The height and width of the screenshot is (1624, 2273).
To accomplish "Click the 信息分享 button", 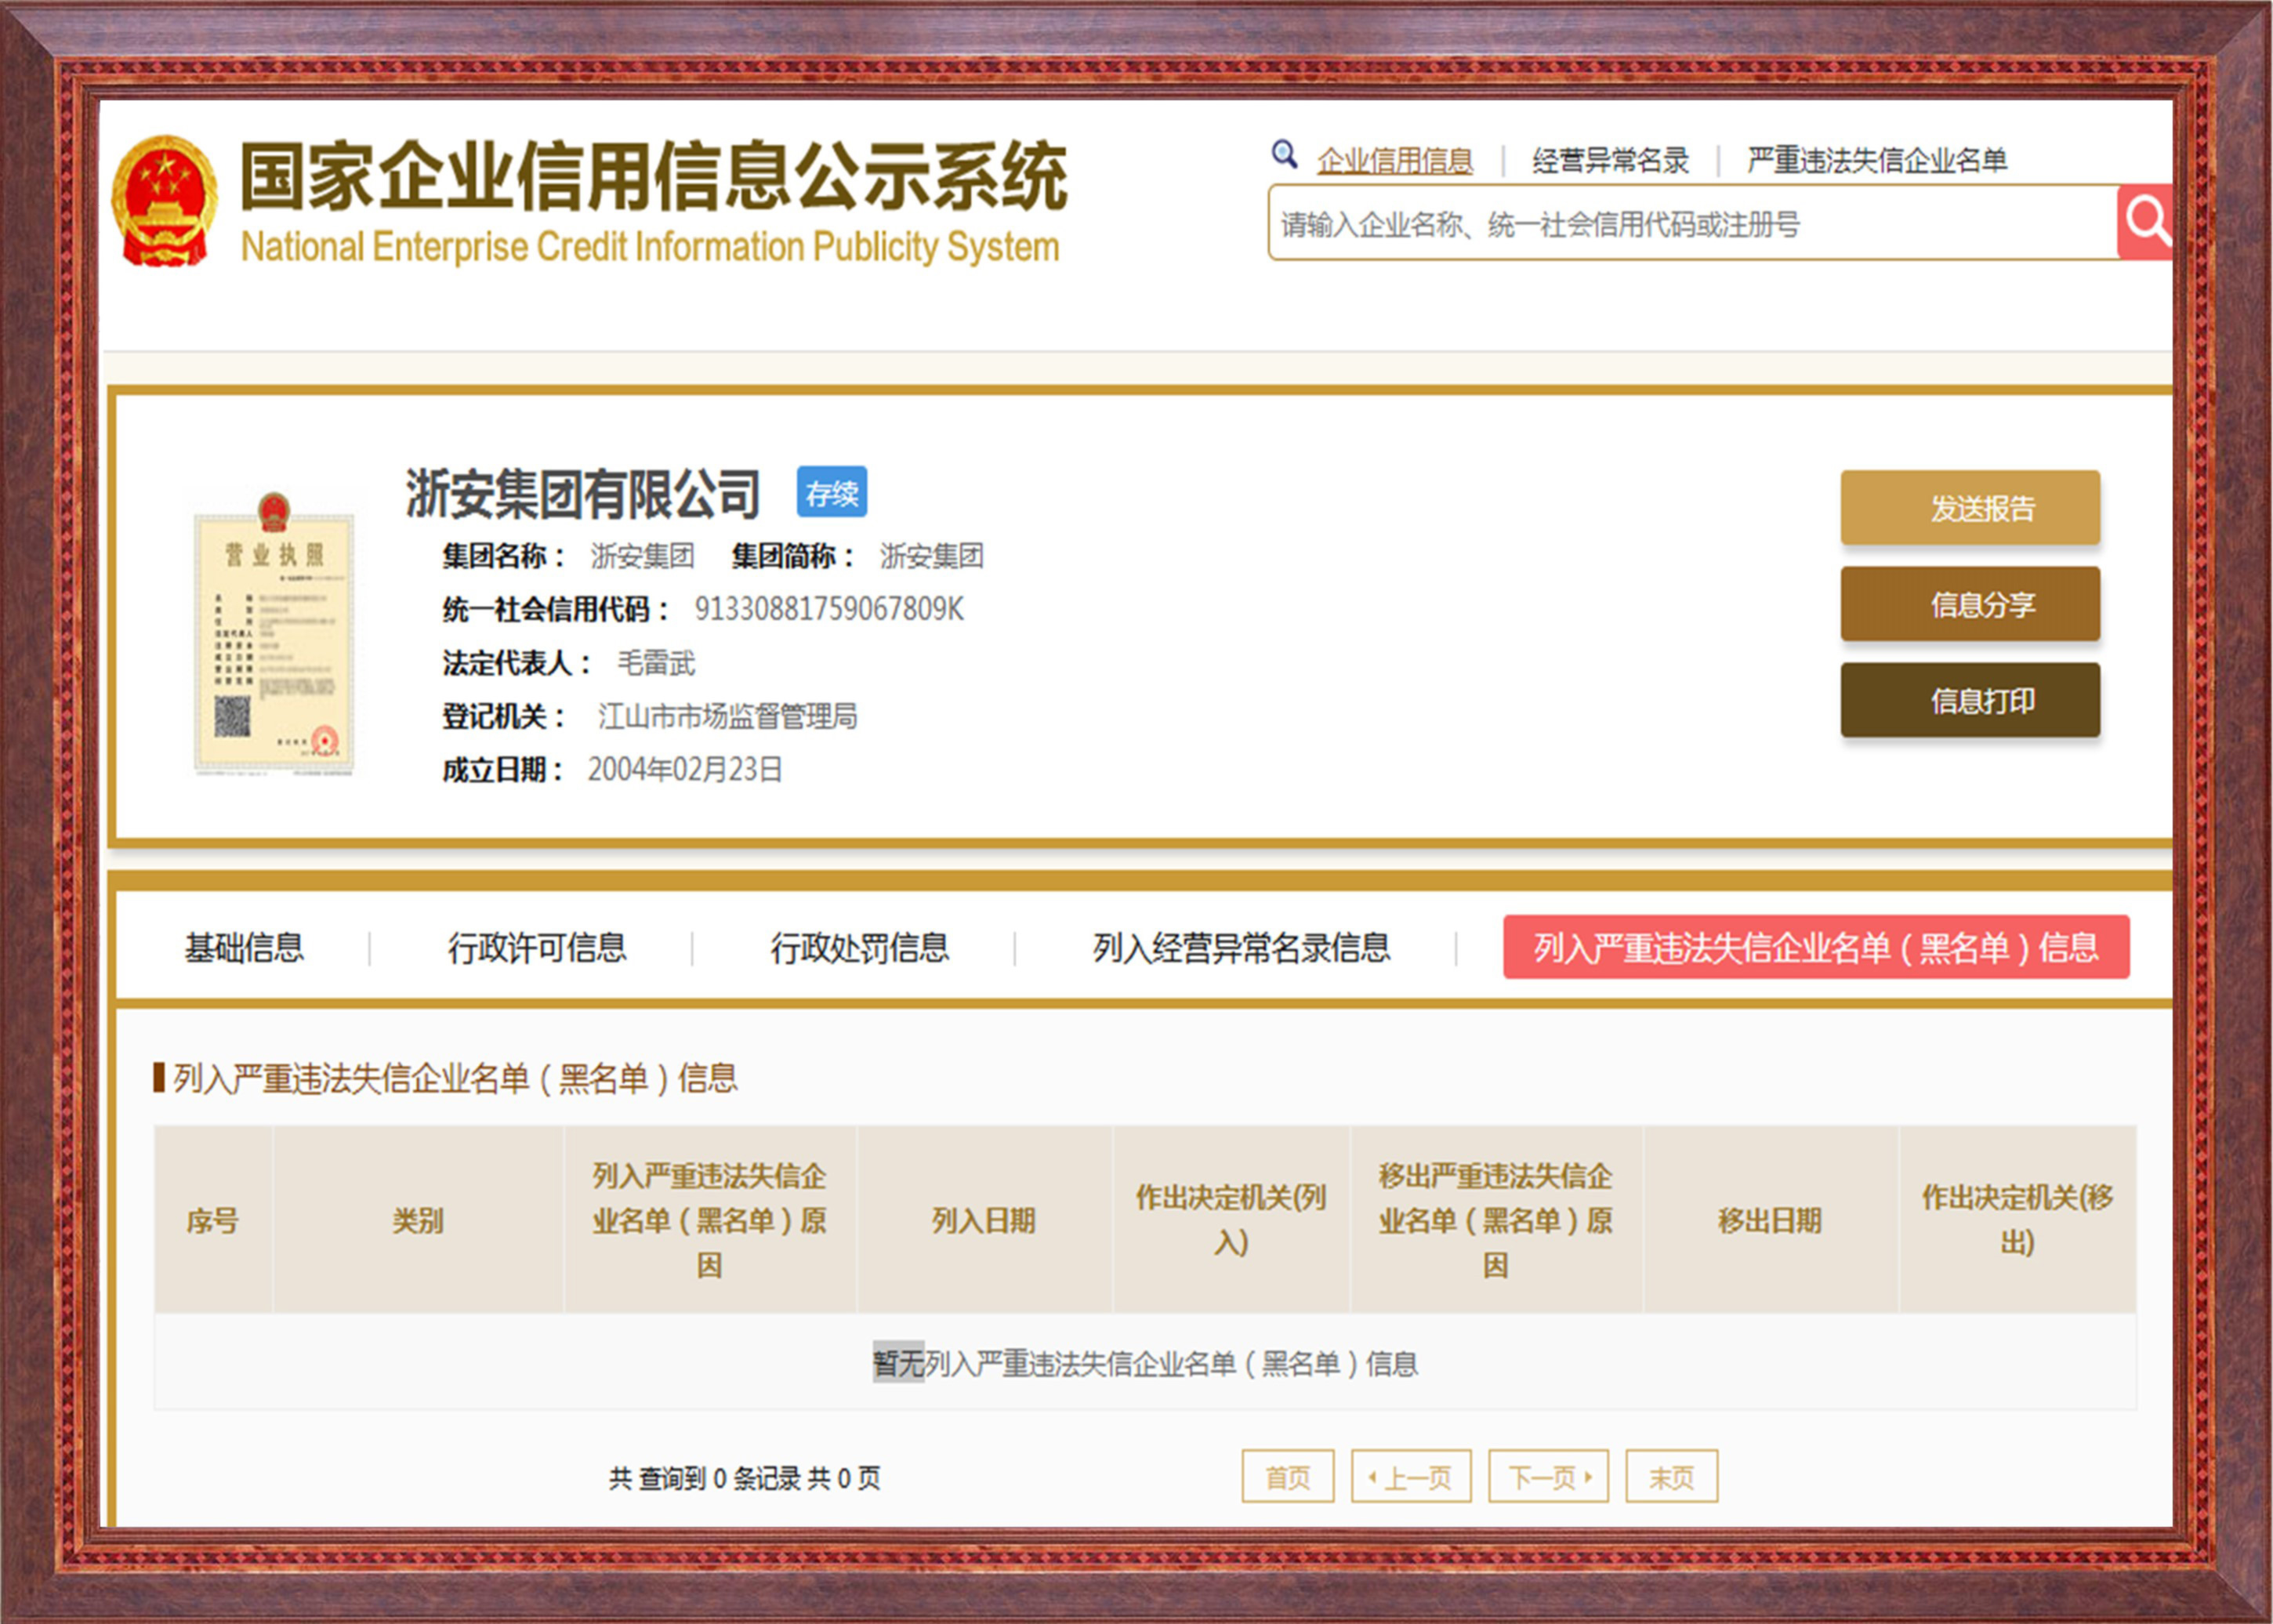I will [1970, 604].
